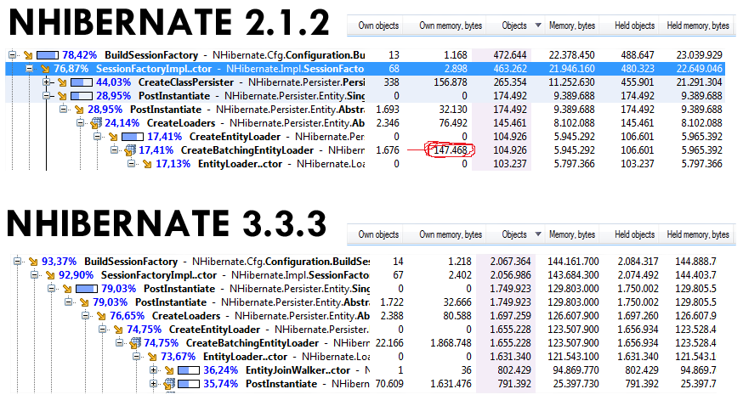743x406 pixels.
Task: Click arrow icon of SessionFactoryImpl..ctor 92,90%
Action: tap(50, 275)
